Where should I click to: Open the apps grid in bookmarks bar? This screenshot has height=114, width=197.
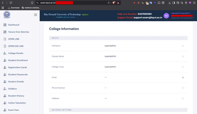(3, 8)
